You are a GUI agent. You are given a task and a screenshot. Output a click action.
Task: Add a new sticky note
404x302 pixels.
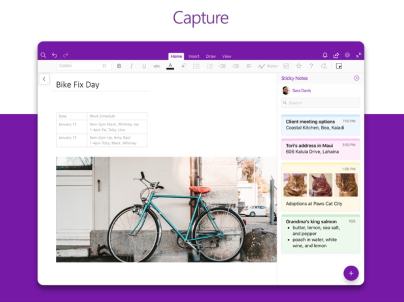point(351,273)
